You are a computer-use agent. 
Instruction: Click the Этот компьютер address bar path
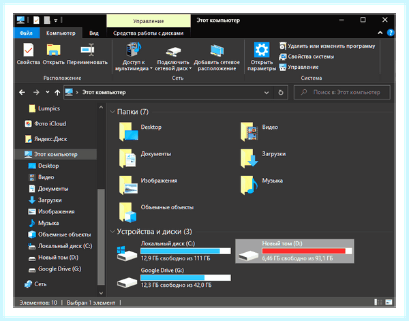tap(104, 92)
